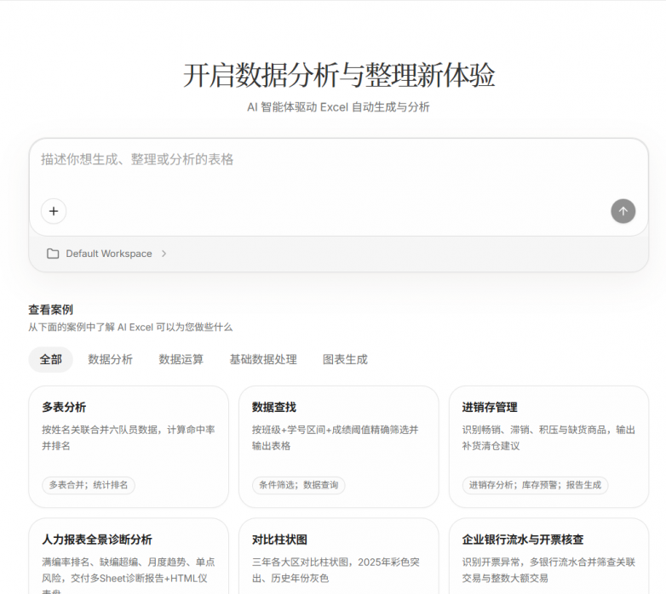Viewport: 666px width, 594px height.
Task: Switch to the 数据分析 tab
Action: pos(111,360)
